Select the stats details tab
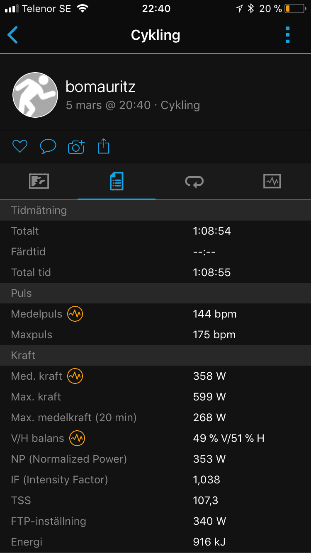The height and width of the screenshot is (553, 311). (x=117, y=181)
